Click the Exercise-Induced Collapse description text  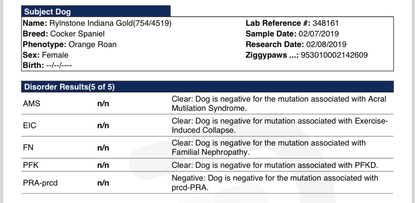[280, 125]
